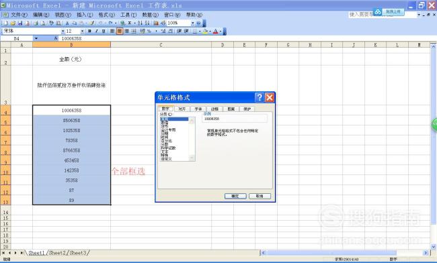Viewport: 437px width, 263px height.
Task: Run the Spelling check icon
Action: pos(51,23)
